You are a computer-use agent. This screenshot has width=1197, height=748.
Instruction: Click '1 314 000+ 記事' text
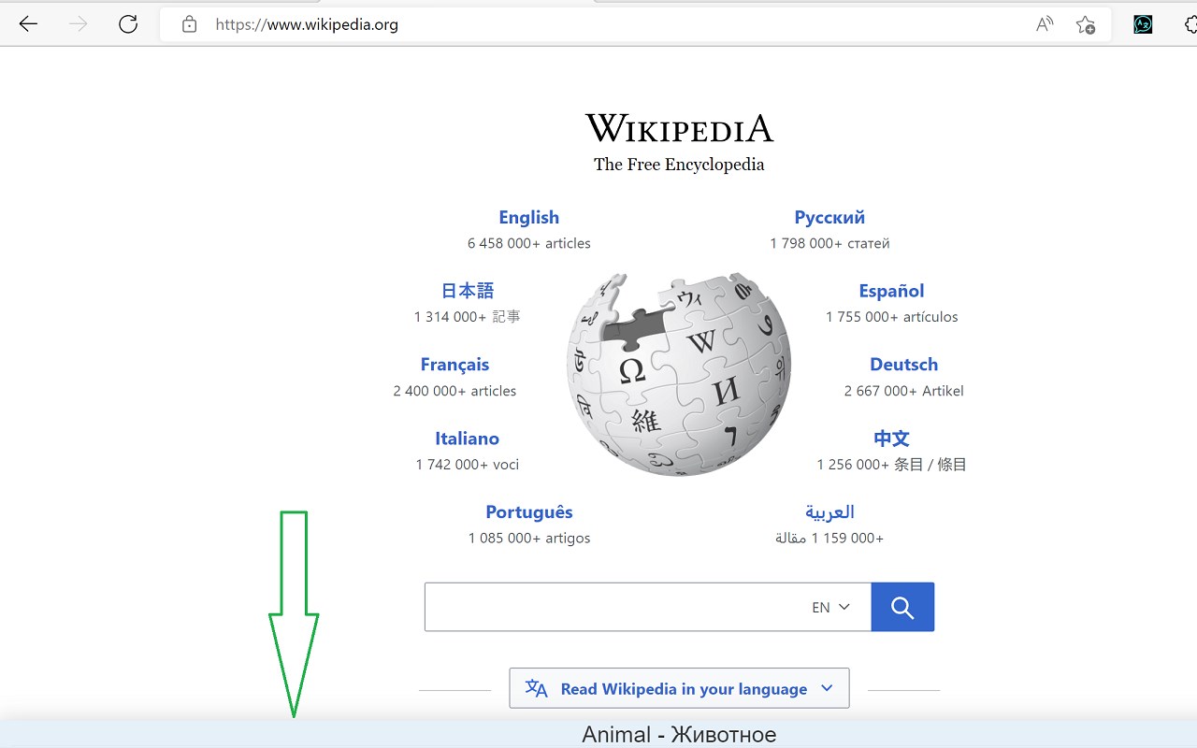pyautogui.click(x=467, y=317)
